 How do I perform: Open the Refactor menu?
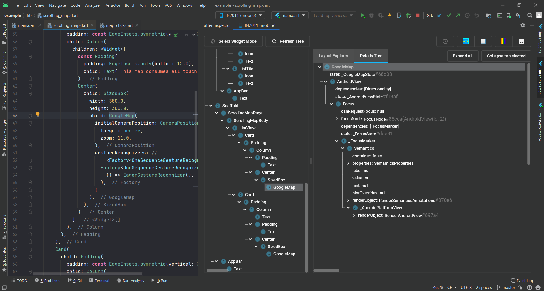(112, 5)
